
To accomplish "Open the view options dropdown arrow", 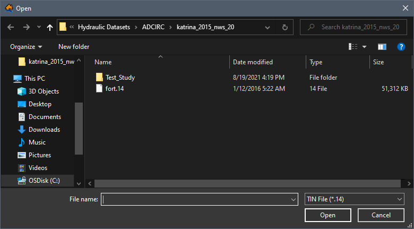I will (x=364, y=47).
